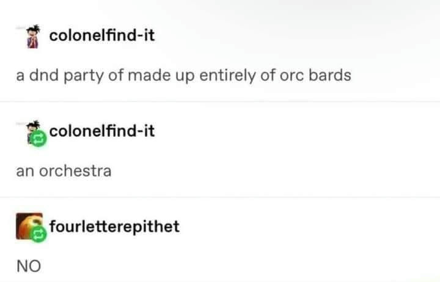Click the word 'an' before orchestra

[25, 172]
